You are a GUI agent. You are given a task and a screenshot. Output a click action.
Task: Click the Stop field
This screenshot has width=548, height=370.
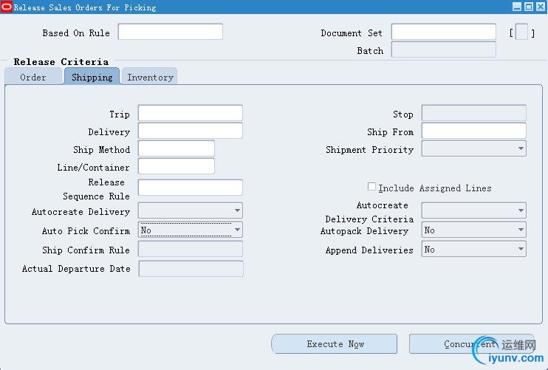click(474, 113)
